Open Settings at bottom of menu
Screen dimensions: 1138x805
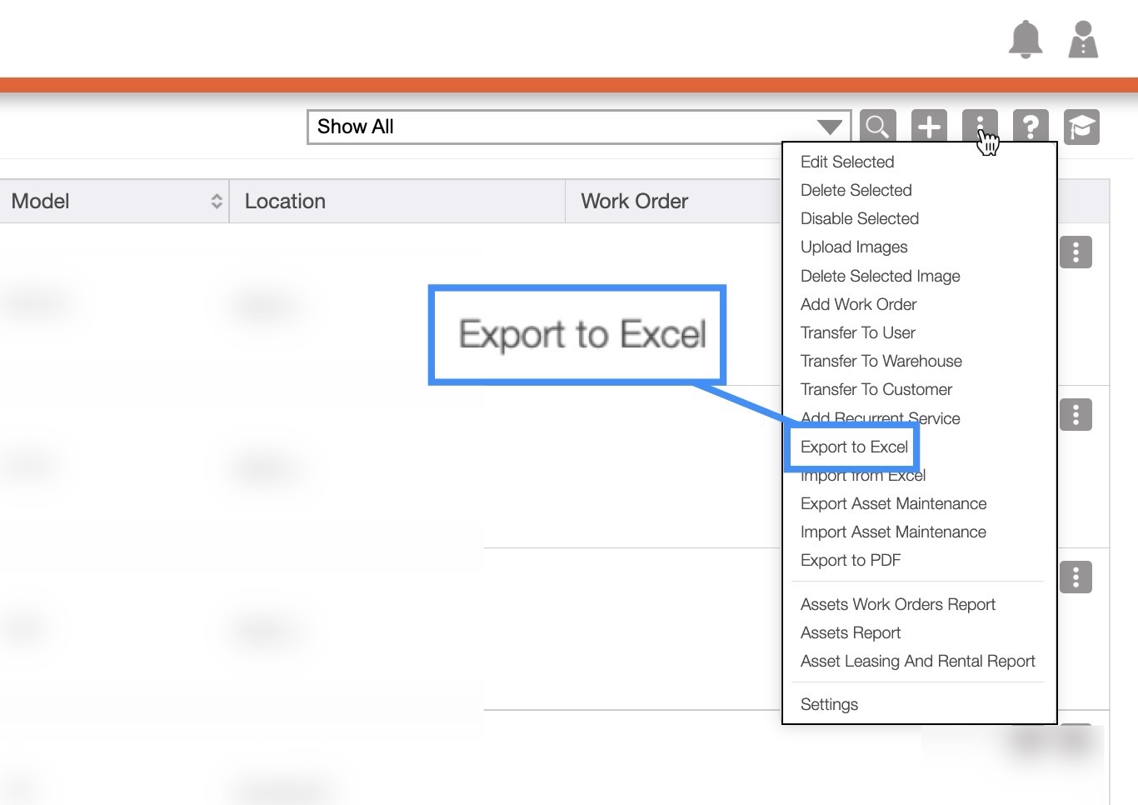click(829, 704)
